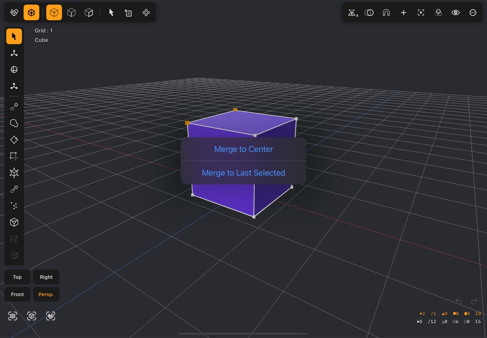487x338 pixels.
Task: Switch to Right view
Action: [46, 277]
